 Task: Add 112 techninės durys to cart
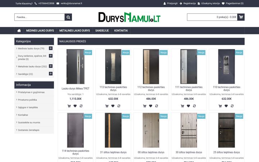point(145,106)
